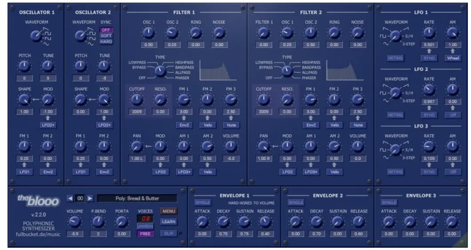Click Filter 2 type selector knob
The width and height of the screenshot is (471, 250).
pos(287,70)
